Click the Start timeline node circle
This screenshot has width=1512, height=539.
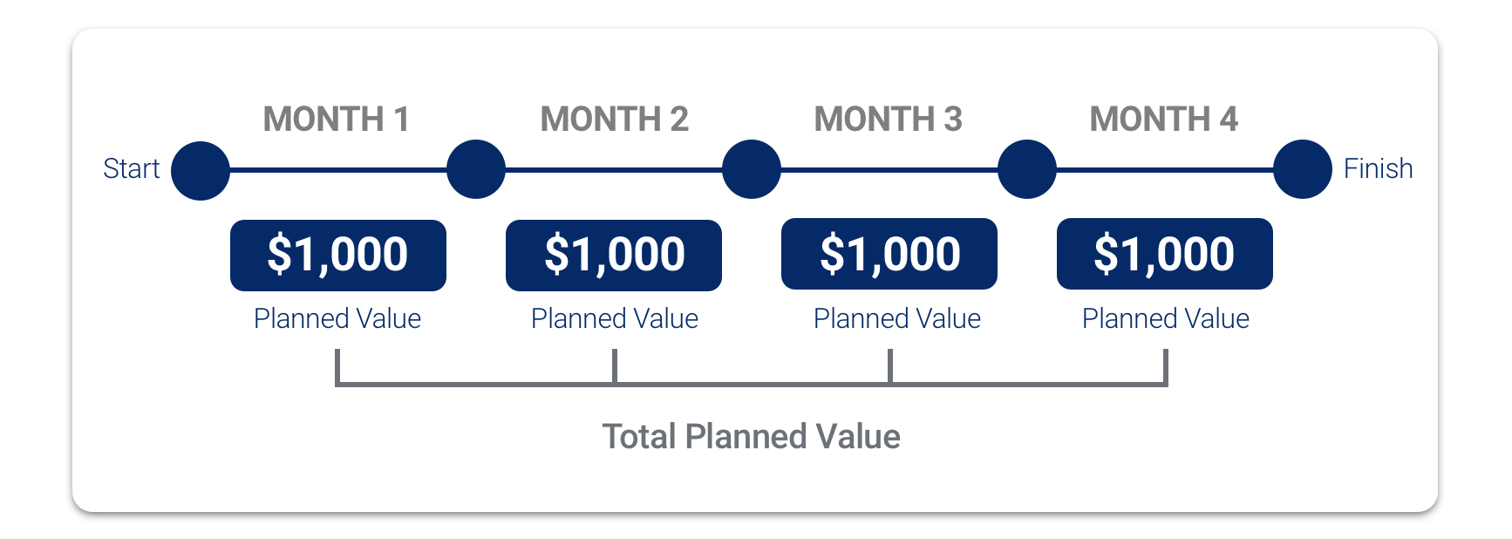201,170
